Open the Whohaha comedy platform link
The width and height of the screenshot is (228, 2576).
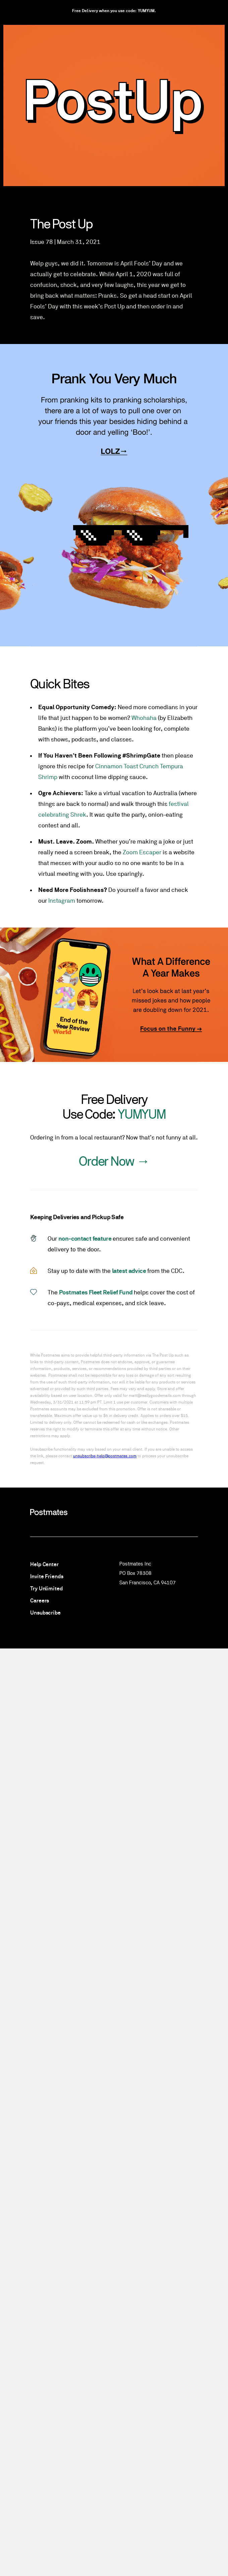click(143, 717)
